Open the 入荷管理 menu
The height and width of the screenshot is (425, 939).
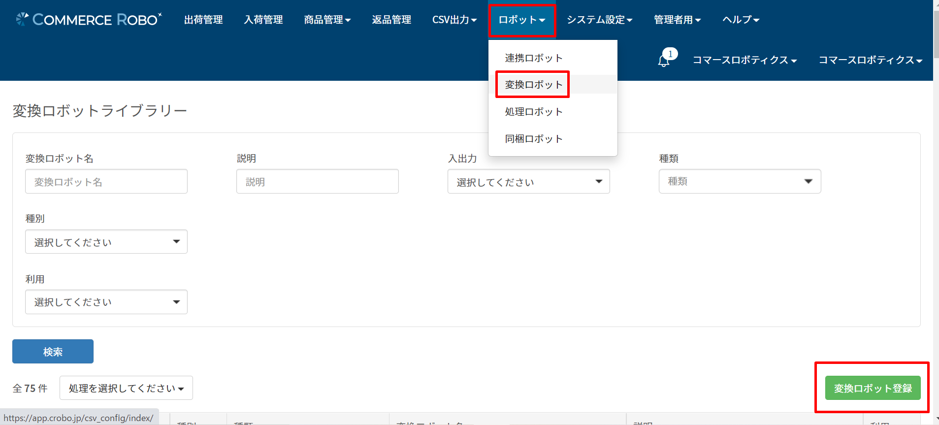(x=263, y=20)
